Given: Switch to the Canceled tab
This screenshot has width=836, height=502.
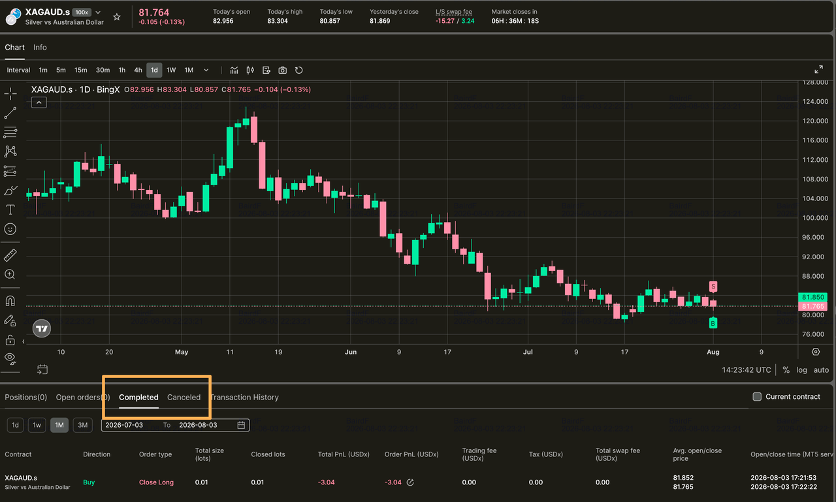Looking at the screenshot, I should (184, 397).
